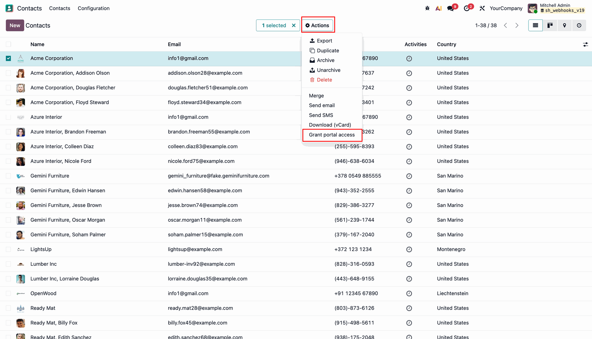Image resolution: width=592 pixels, height=339 pixels.
Task: Open the conversations chat bubble icon
Action: [451, 8]
